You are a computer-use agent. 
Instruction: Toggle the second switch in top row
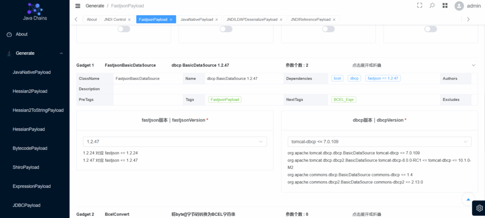click(226, 29)
